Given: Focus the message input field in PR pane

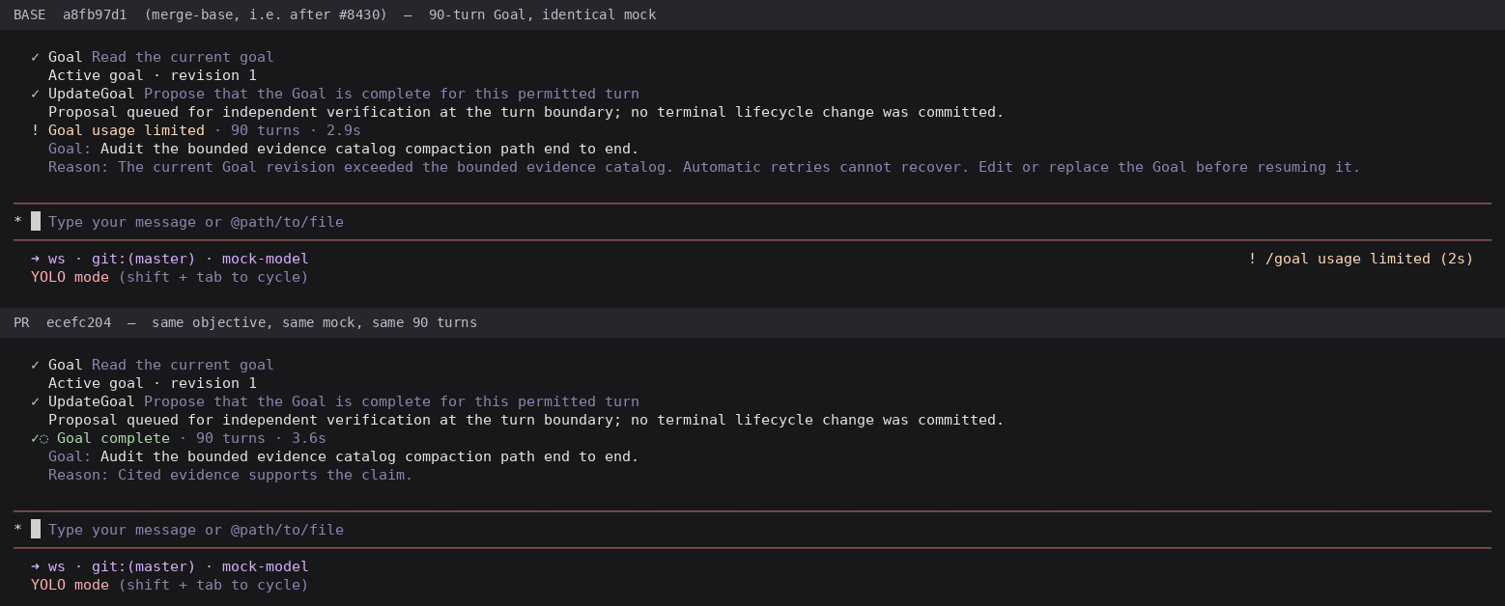Looking at the screenshot, I should (752, 530).
